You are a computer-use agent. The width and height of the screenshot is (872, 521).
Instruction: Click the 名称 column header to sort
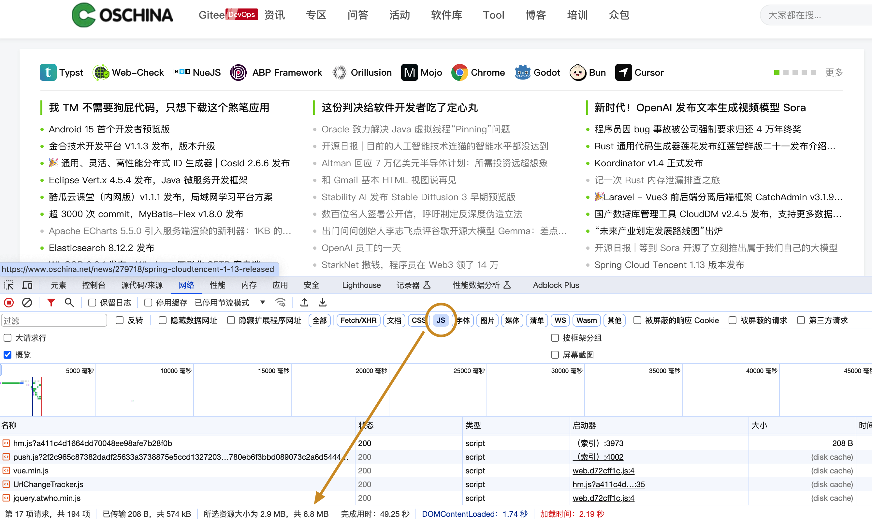coord(9,425)
